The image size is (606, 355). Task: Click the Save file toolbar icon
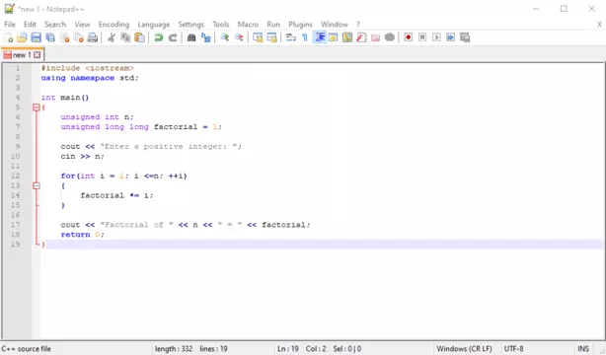[36, 37]
